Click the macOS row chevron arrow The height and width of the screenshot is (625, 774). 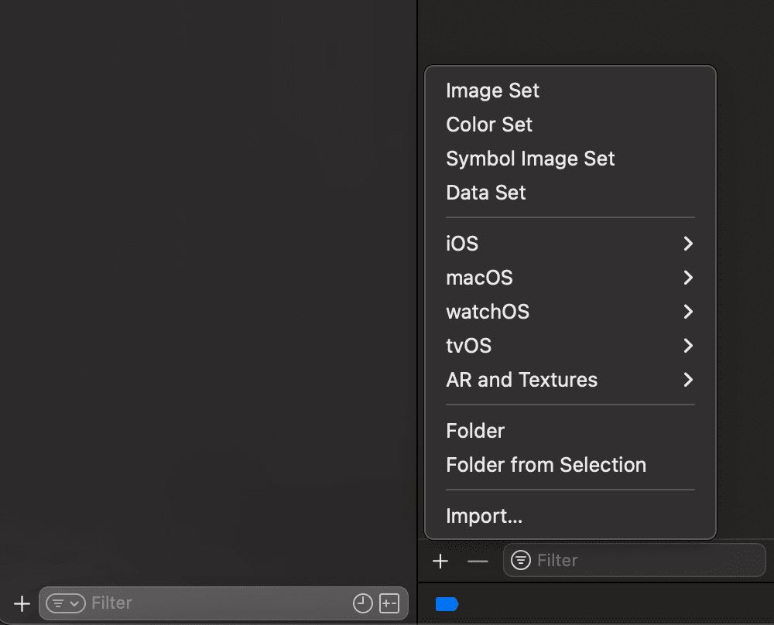click(x=688, y=278)
